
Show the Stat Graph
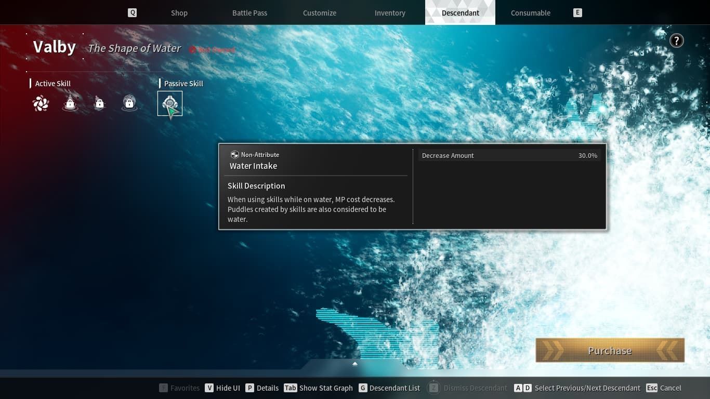[319, 388]
